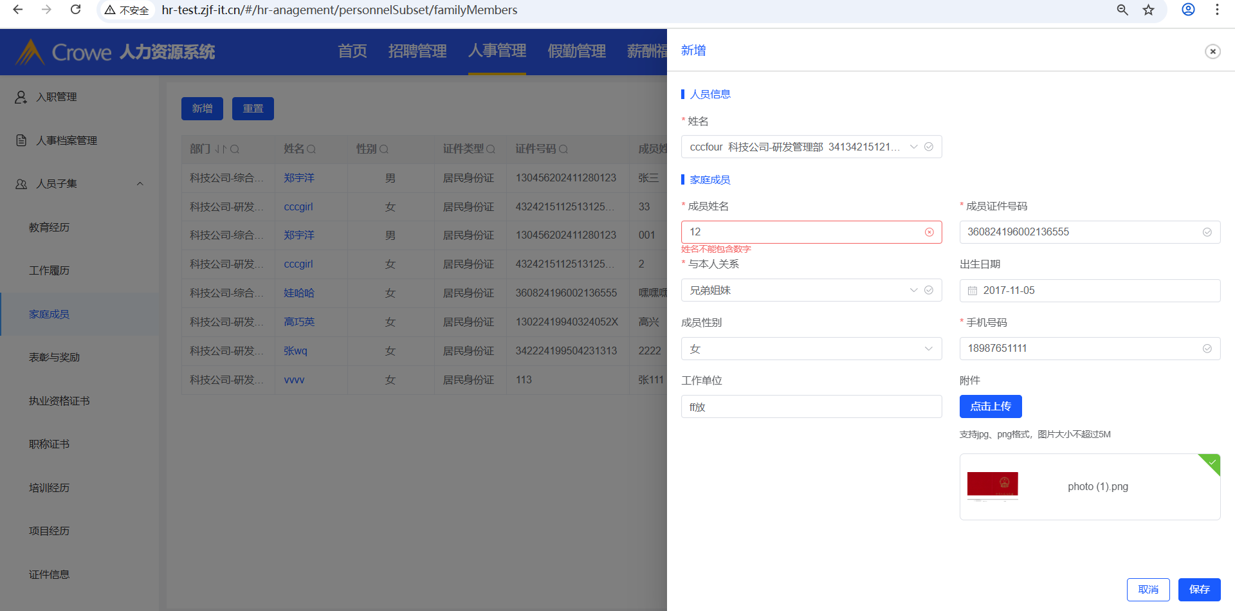Collapse the 人员子集 sidebar group

tap(140, 184)
